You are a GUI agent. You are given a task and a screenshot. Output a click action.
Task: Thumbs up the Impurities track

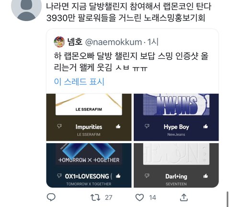click(x=118, y=126)
